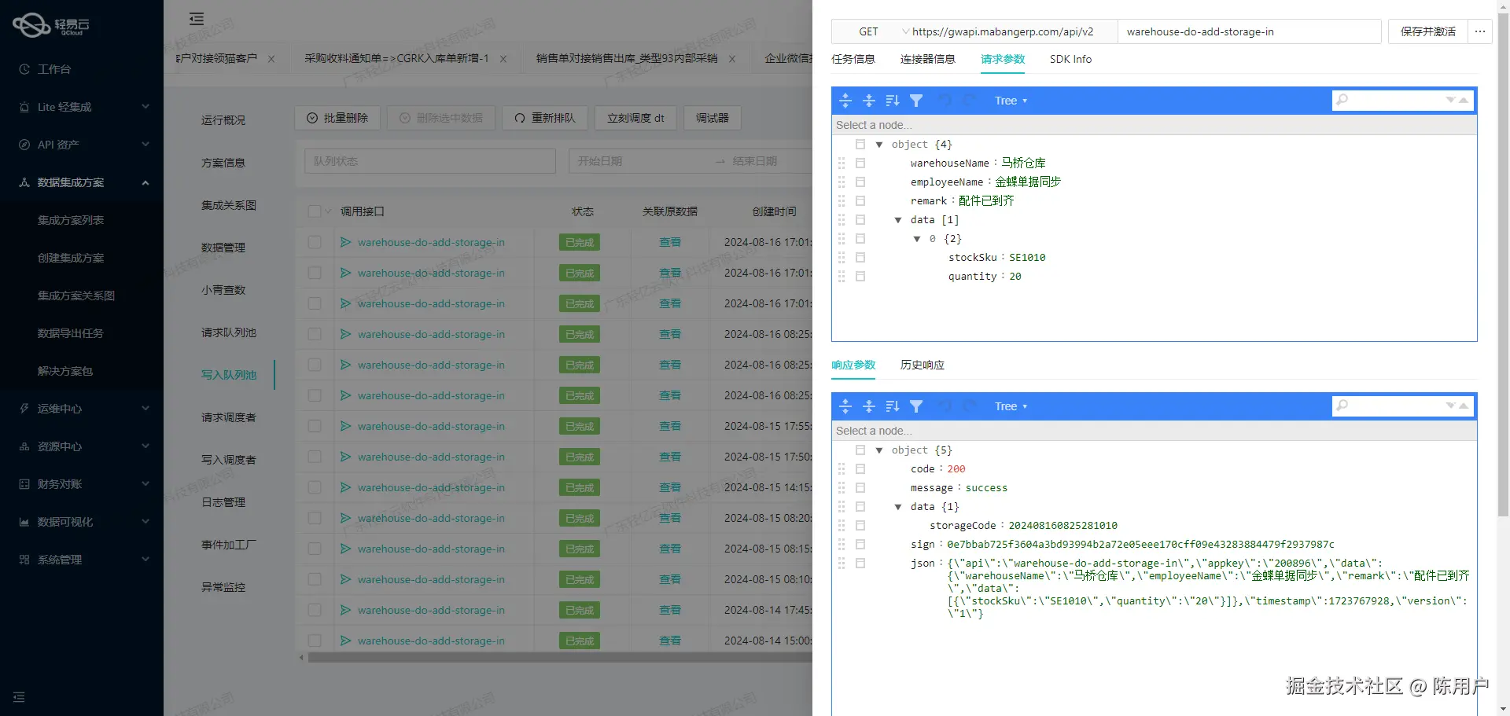Check the row created 2024-08-15 17:50

point(315,457)
